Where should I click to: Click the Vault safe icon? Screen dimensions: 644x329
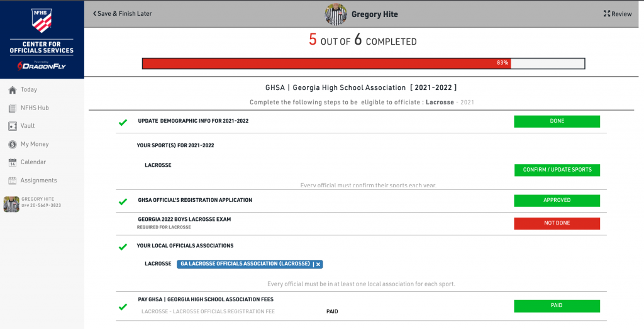(x=13, y=126)
